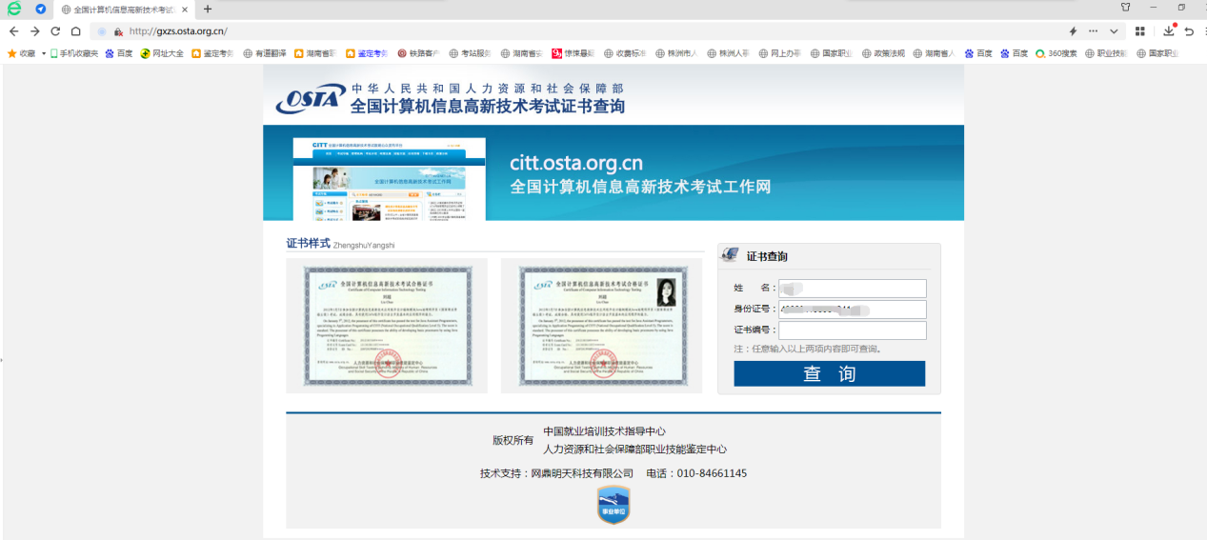Click the insecure site lock icon
Screen dimensions: 1207x540
[118, 31]
